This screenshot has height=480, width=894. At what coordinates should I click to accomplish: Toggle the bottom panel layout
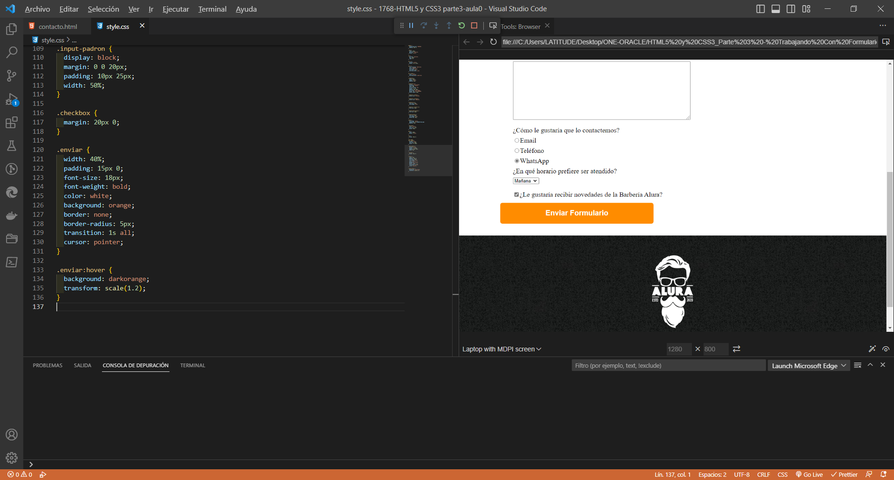776,9
